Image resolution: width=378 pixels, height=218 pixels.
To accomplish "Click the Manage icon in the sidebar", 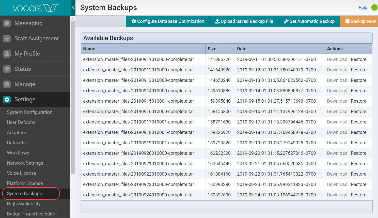I will click(x=7, y=84).
